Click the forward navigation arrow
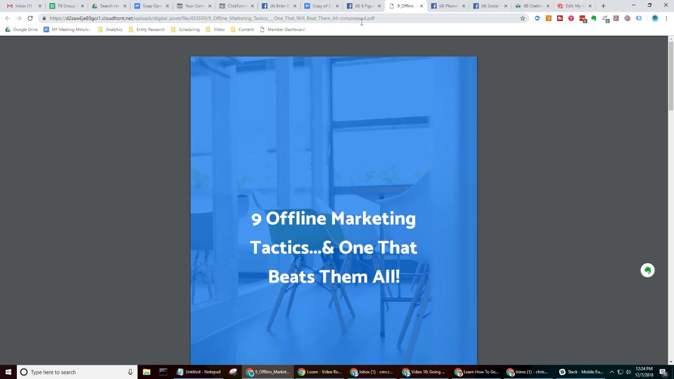Screen dimensions: 674x379 click(18, 18)
